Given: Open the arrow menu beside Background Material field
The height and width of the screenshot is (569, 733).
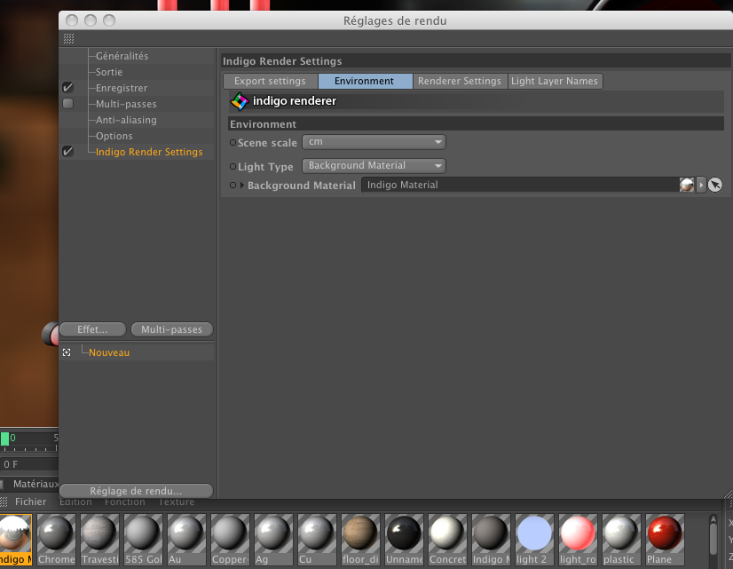Looking at the screenshot, I should click(x=701, y=186).
